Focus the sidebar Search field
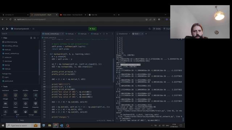Screen dimensions: 232x130 click(20, 34)
